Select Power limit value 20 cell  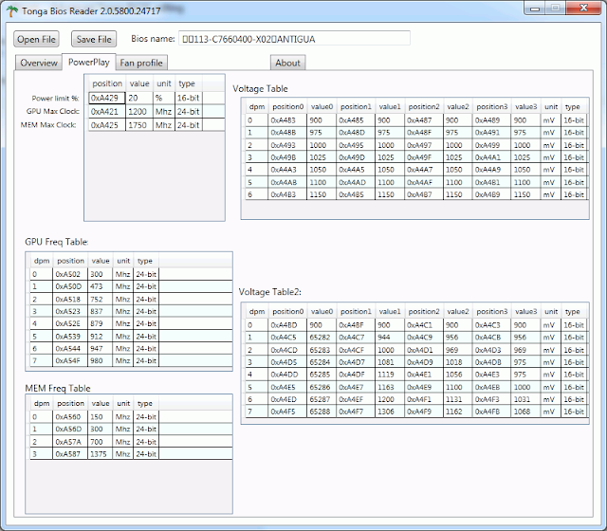(139, 98)
